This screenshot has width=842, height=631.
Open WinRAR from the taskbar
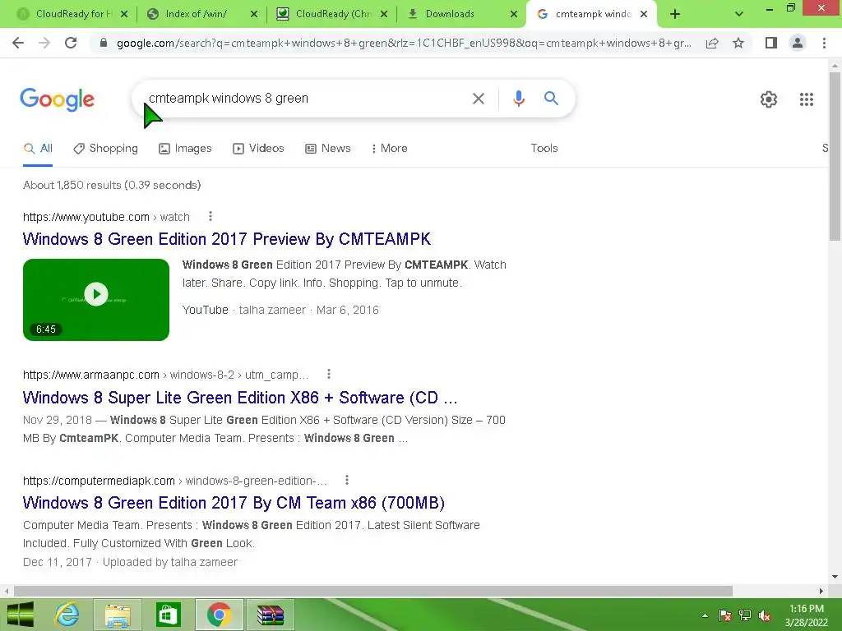click(x=270, y=615)
